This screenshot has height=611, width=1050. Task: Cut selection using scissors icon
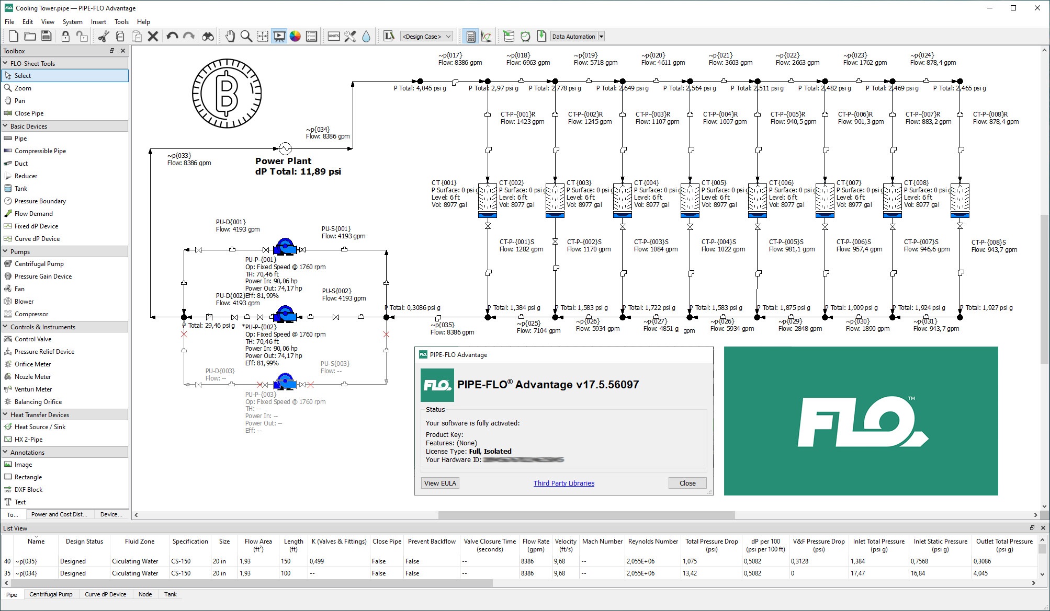(x=104, y=36)
